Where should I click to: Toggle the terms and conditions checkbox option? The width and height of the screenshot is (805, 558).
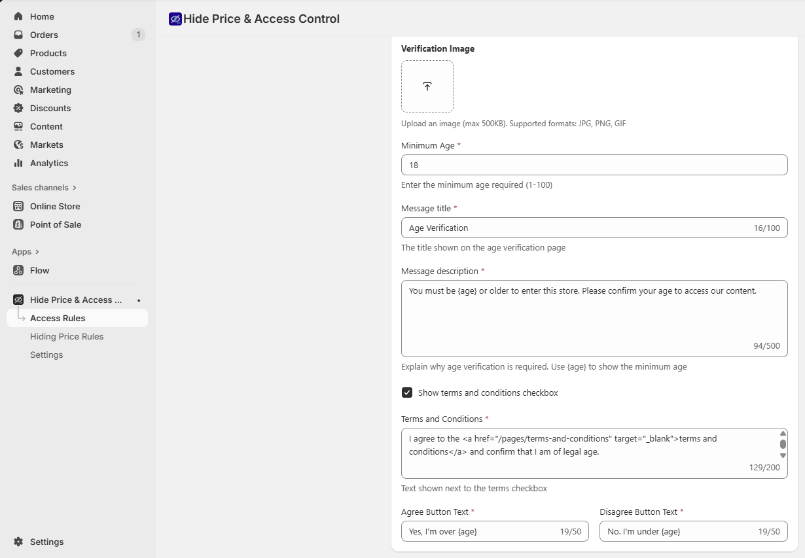(x=406, y=392)
